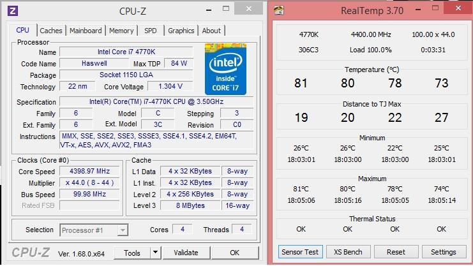Click the Technology value 22 nm

[77, 86]
